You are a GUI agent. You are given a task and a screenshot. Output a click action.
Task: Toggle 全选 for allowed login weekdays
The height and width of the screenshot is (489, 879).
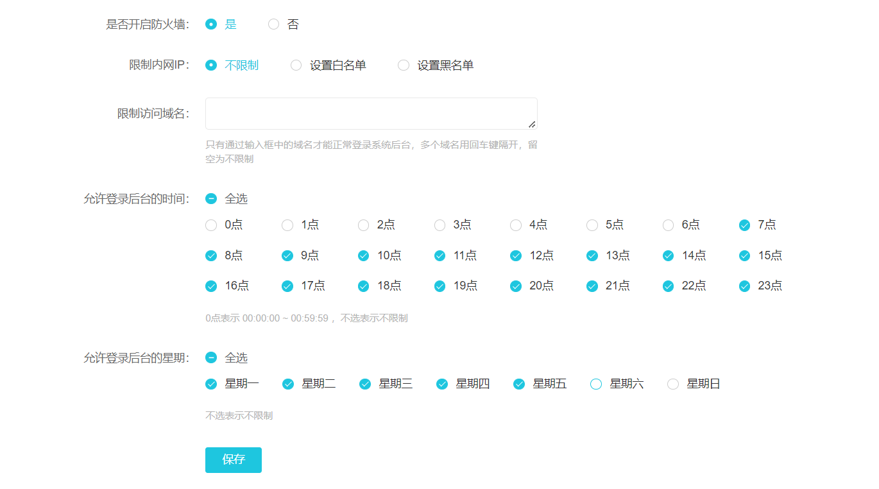(x=211, y=357)
